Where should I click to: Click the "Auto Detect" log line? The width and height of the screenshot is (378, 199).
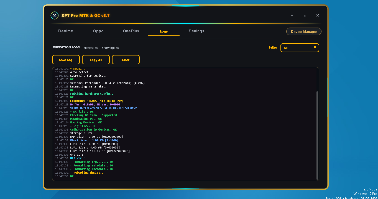pos(79,72)
